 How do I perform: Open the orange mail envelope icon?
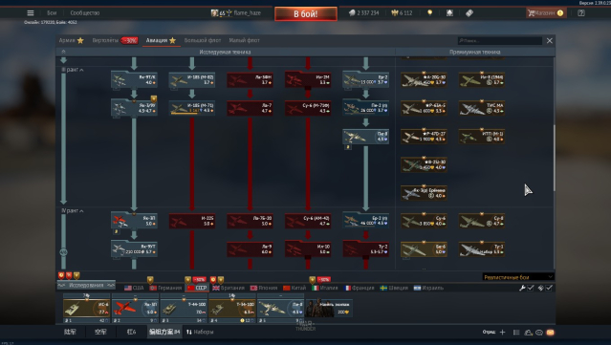pyautogui.click(x=550, y=333)
